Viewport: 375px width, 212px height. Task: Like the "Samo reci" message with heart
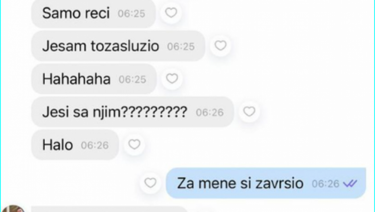171,13
